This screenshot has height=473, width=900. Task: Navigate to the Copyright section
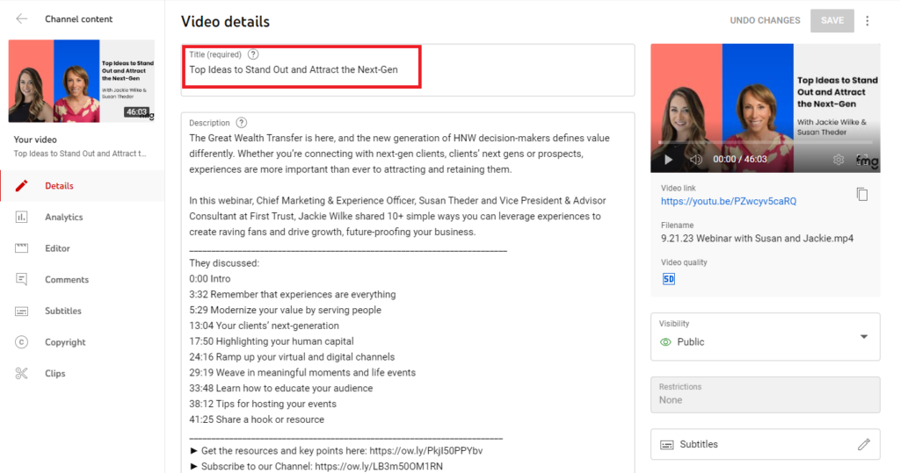tap(65, 342)
